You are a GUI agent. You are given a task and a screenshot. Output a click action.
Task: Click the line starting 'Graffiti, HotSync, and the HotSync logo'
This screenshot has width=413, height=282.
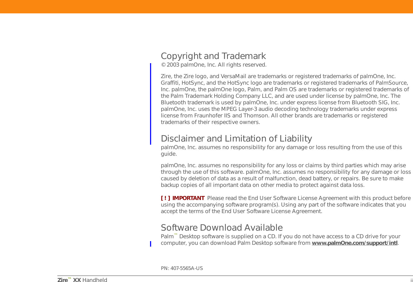click(284, 83)
